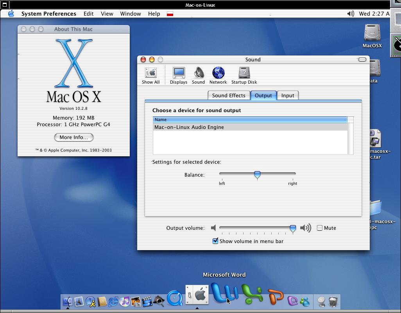Open the volume control in menu bar
Screen dimensions: 401x313
[x=351, y=14]
